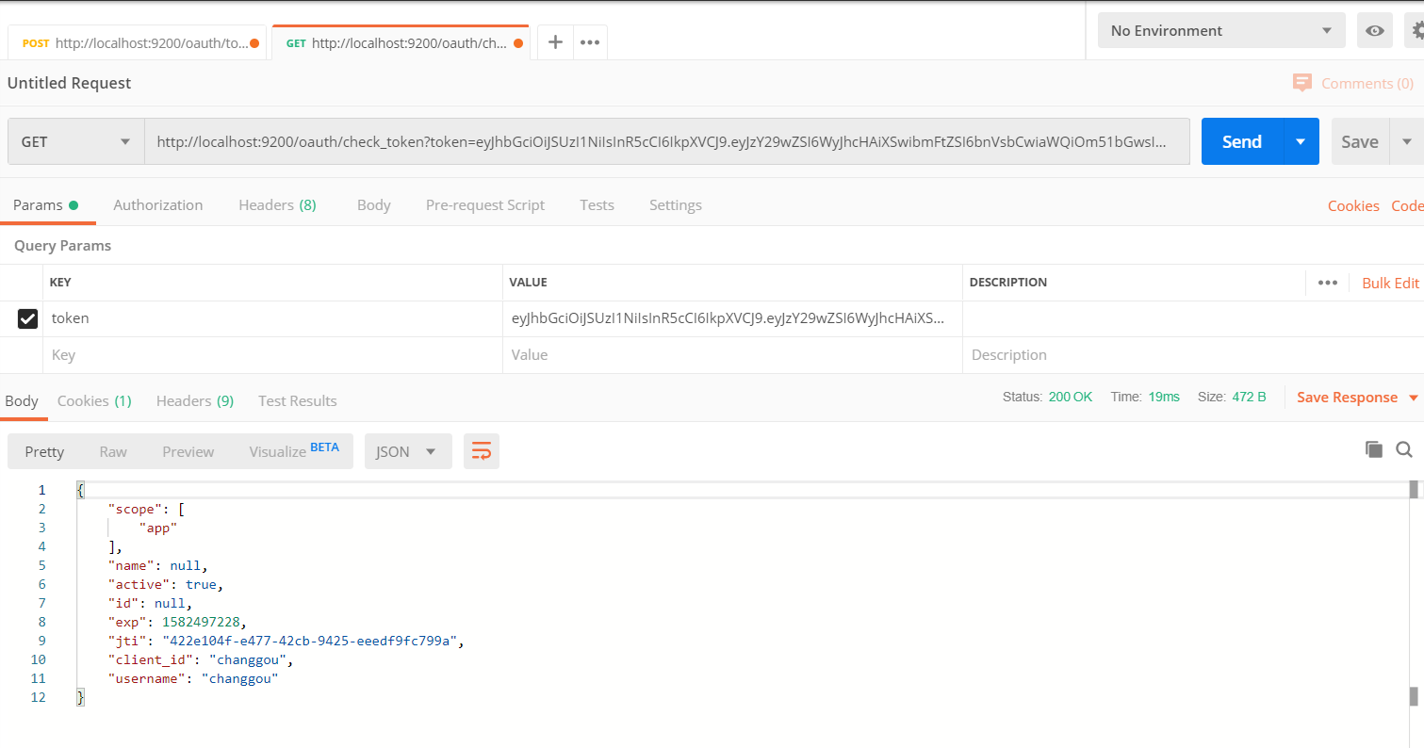The width and height of the screenshot is (1424, 748).
Task: Open the Save Response dropdown
Action: pyautogui.click(x=1357, y=398)
